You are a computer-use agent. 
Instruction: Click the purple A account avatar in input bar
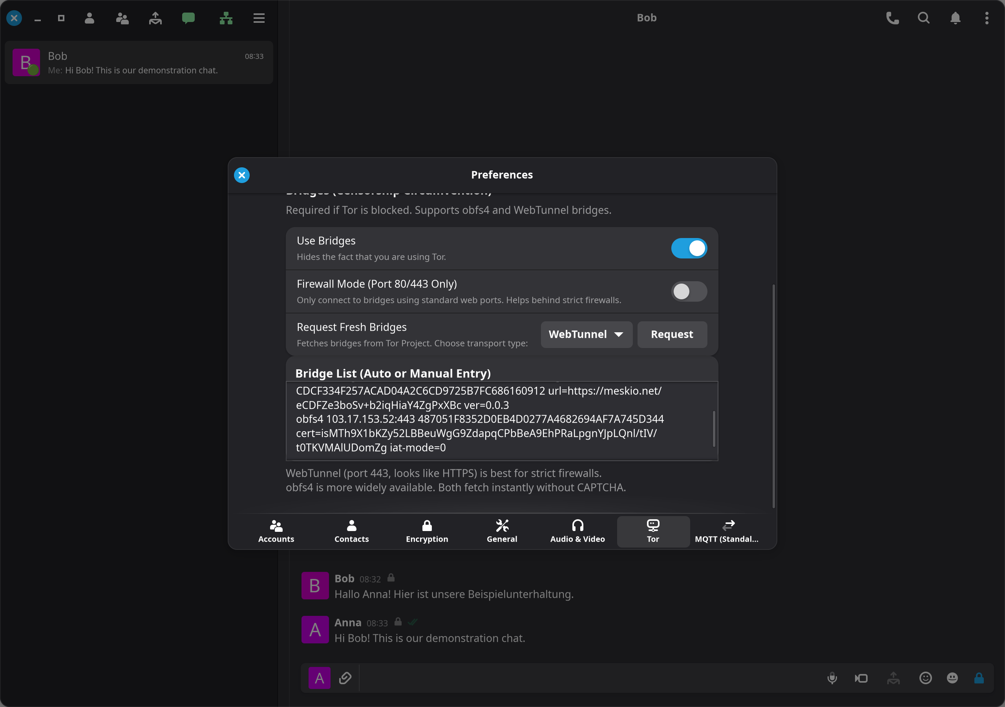coord(320,678)
